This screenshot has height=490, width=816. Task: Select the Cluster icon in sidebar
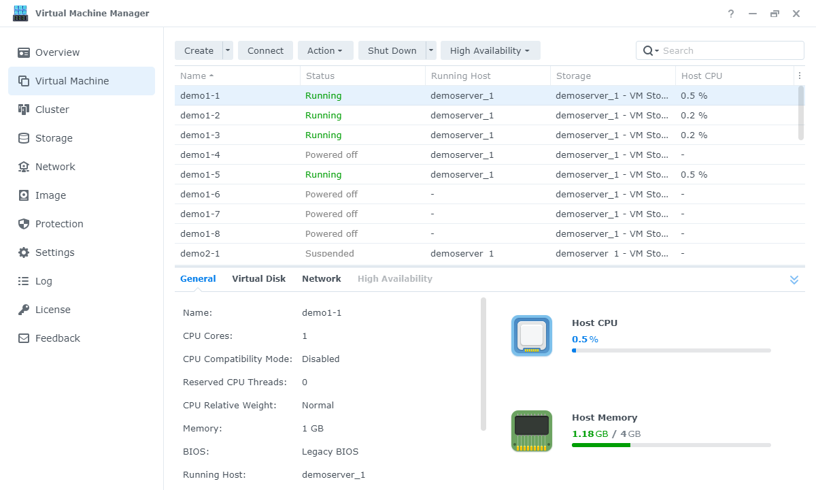point(24,110)
